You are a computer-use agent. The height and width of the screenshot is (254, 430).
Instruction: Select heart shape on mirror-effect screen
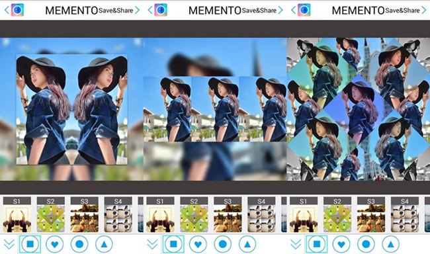[x=54, y=244]
